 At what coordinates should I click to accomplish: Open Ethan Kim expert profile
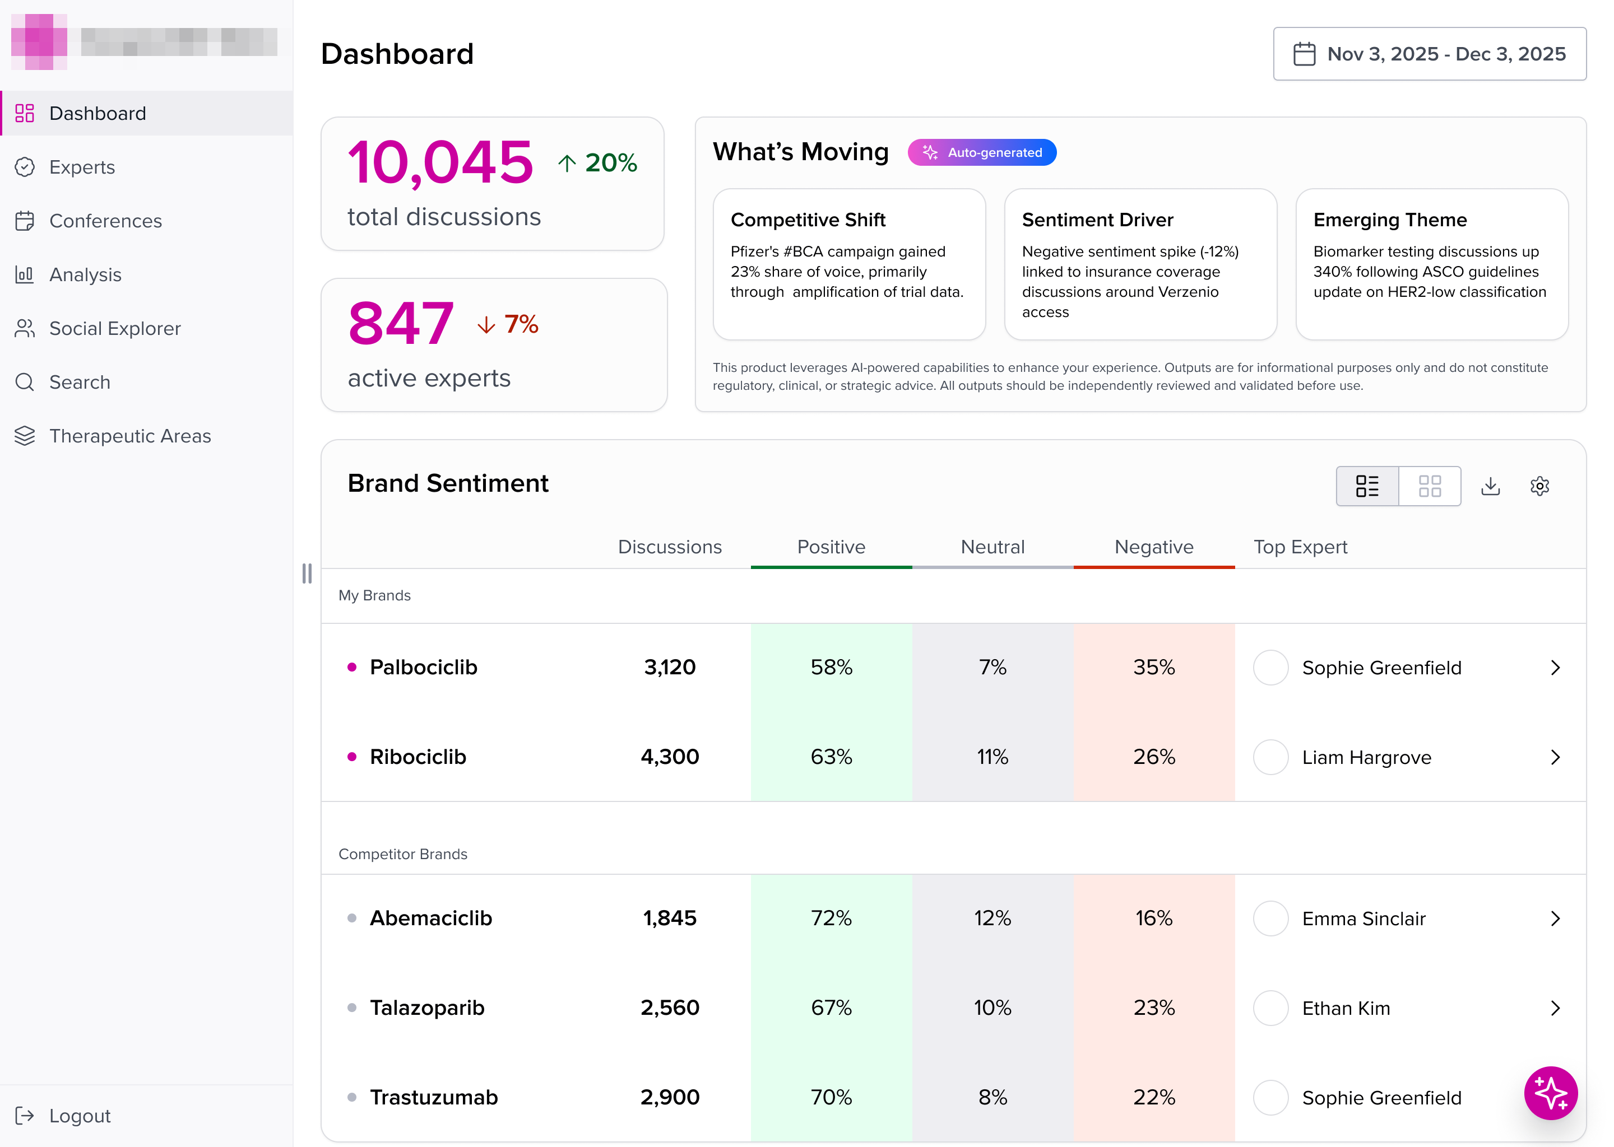(x=1346, y=1008)
